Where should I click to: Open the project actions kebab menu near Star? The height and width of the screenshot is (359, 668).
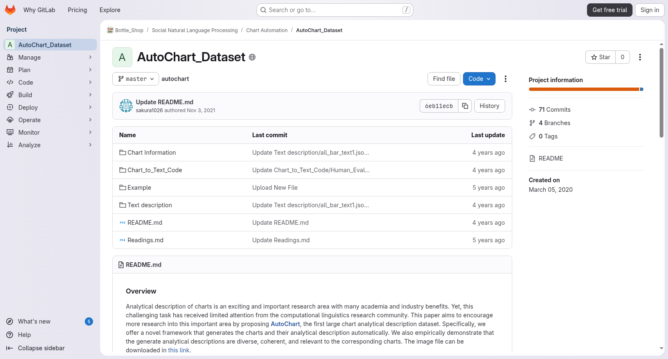point(640,57)
